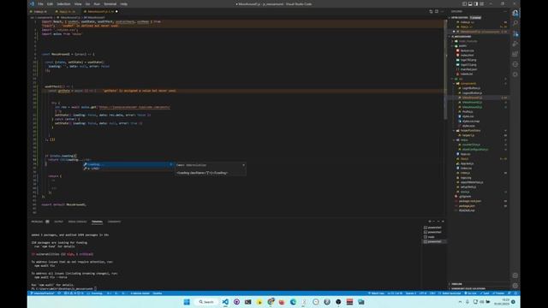Switch to the Debug Console panel tab
Viewport: 548px width, 308px height.
(x=77, y=222)
